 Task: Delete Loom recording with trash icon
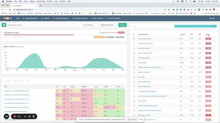pyautogui.click(x=34, y=116)
